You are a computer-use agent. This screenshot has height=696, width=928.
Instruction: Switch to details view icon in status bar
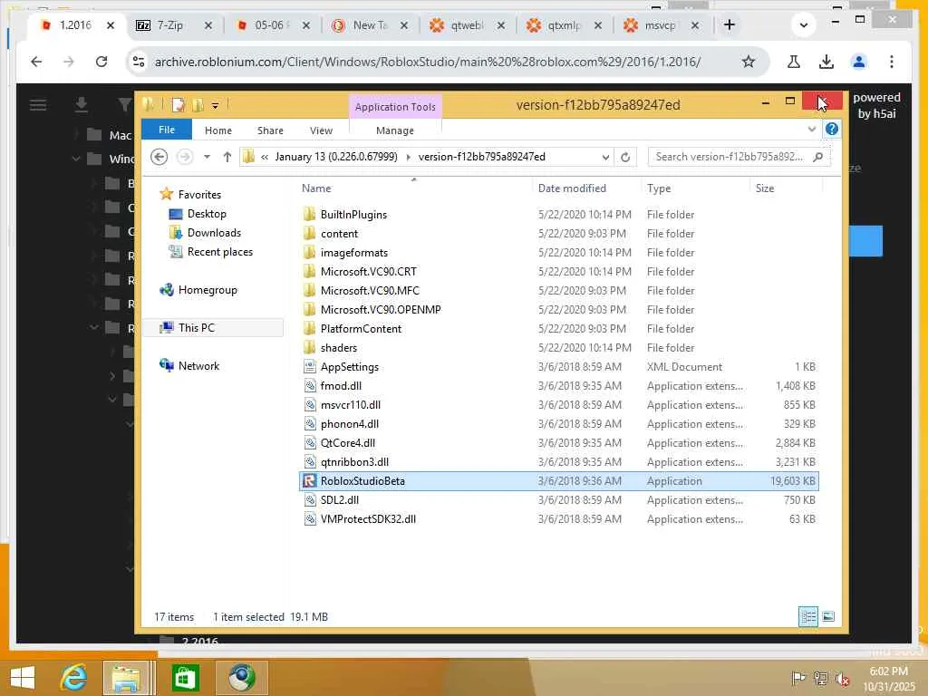click(x=807, y=616)
